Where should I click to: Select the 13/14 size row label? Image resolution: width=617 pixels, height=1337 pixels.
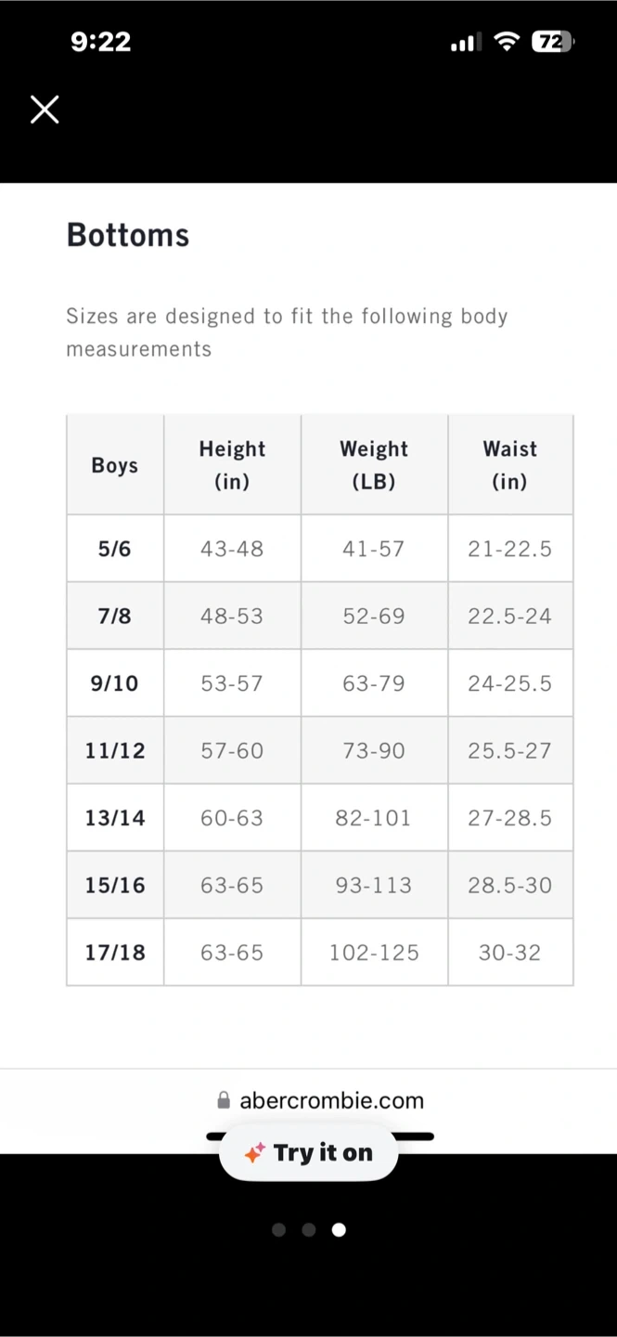pos(115,818)
